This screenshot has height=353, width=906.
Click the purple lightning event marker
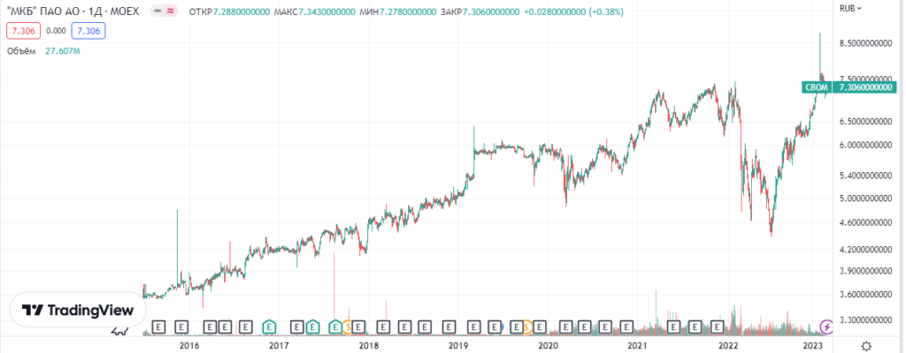click(x=827, y=327)
